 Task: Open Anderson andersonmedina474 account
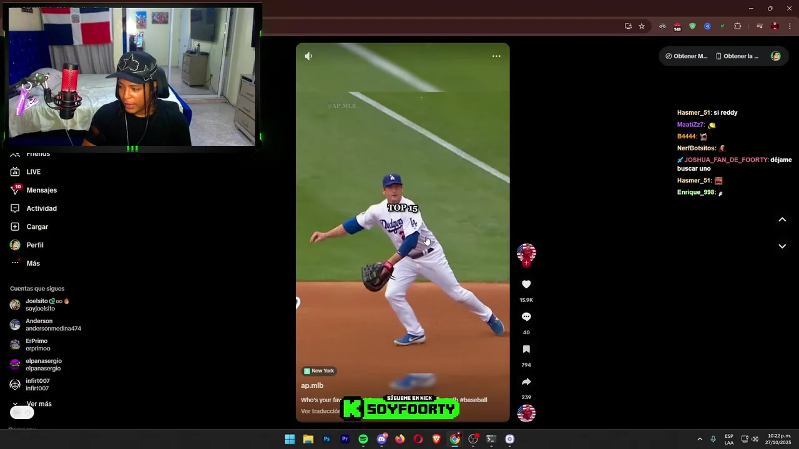pos(45,325)
